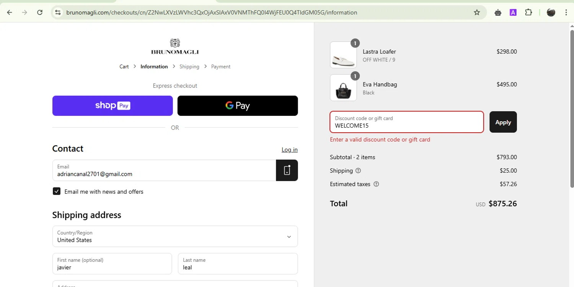The width and height of the screenshot is (574, 287).
Task: Select the Shipping breadcrumb step
Action: 189,66
